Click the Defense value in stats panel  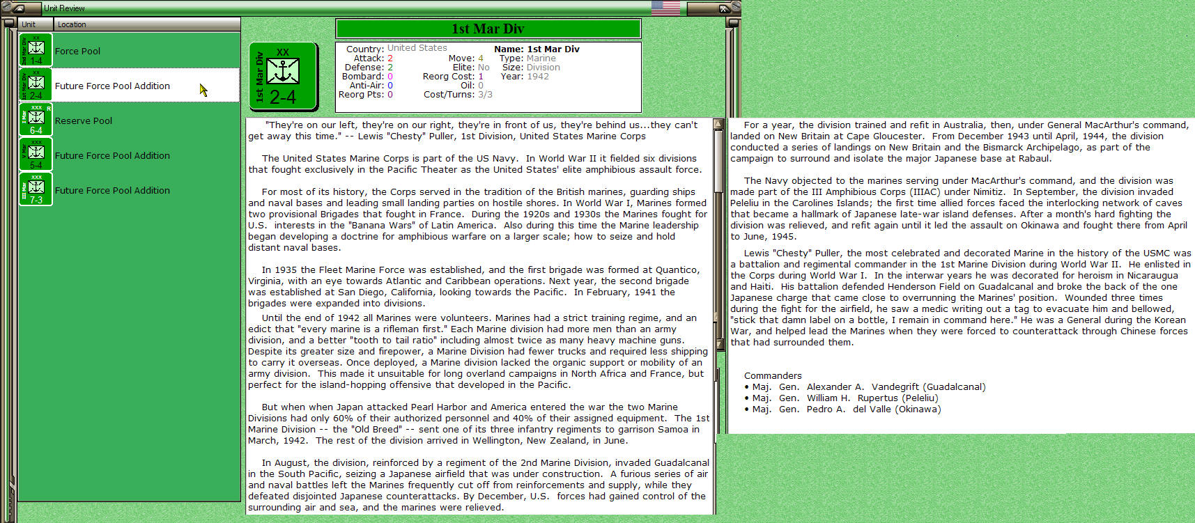tap(390, 68)
